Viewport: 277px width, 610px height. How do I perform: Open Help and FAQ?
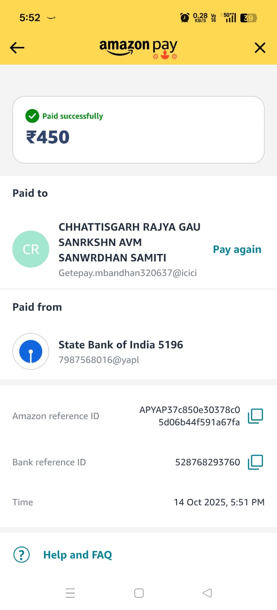point(77,555)
